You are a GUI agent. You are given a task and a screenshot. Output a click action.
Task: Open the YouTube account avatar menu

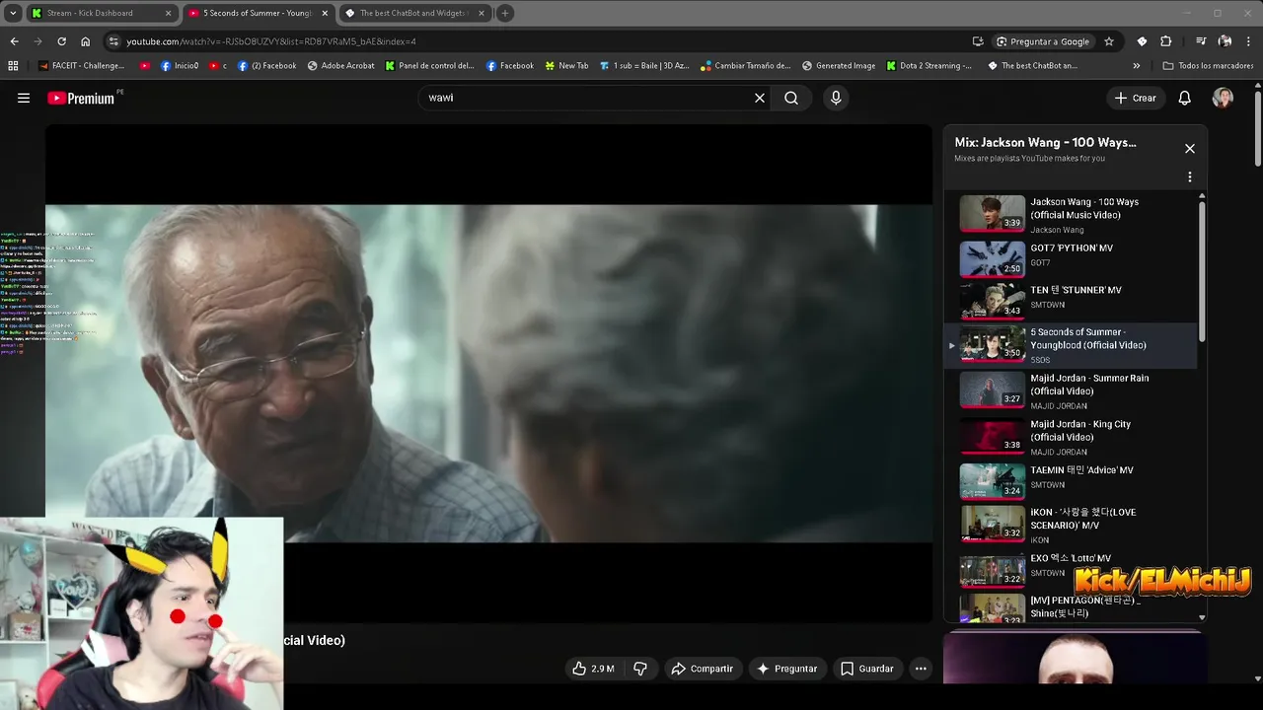[x=1223, y=98]
